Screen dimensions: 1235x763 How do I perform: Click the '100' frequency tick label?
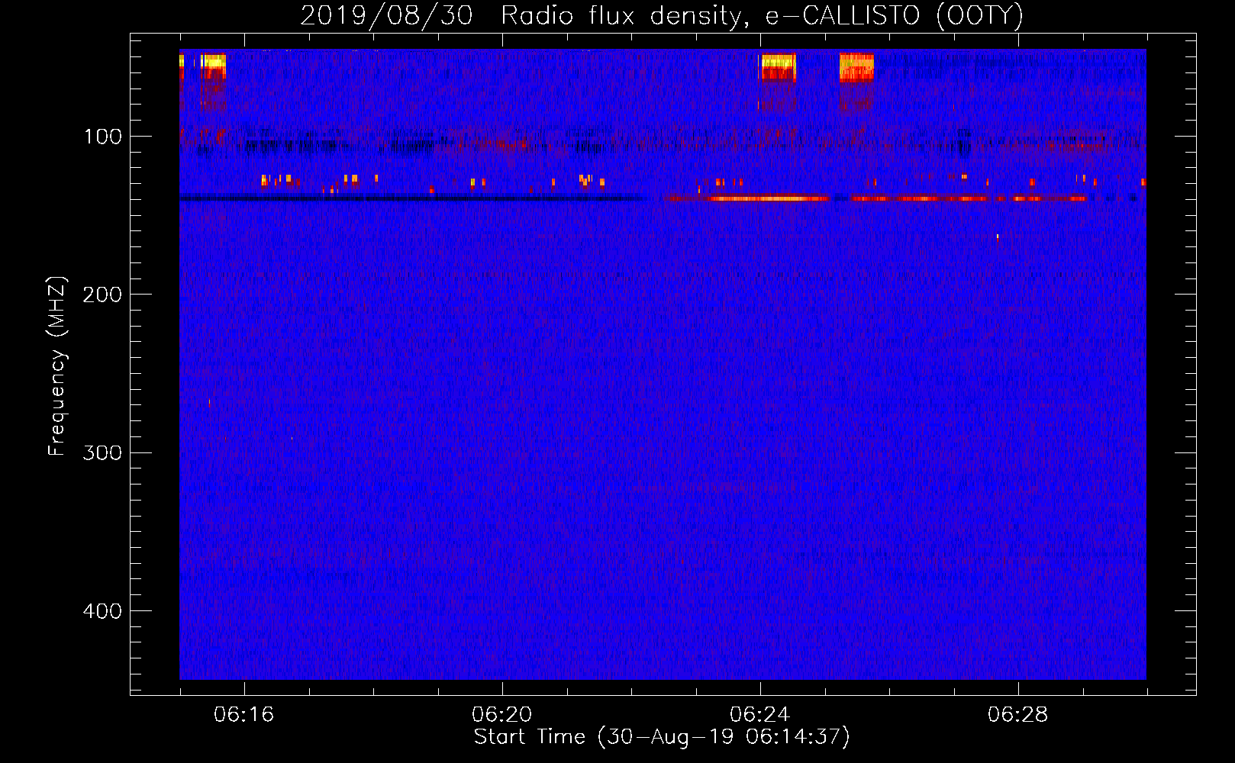[103, 137]
